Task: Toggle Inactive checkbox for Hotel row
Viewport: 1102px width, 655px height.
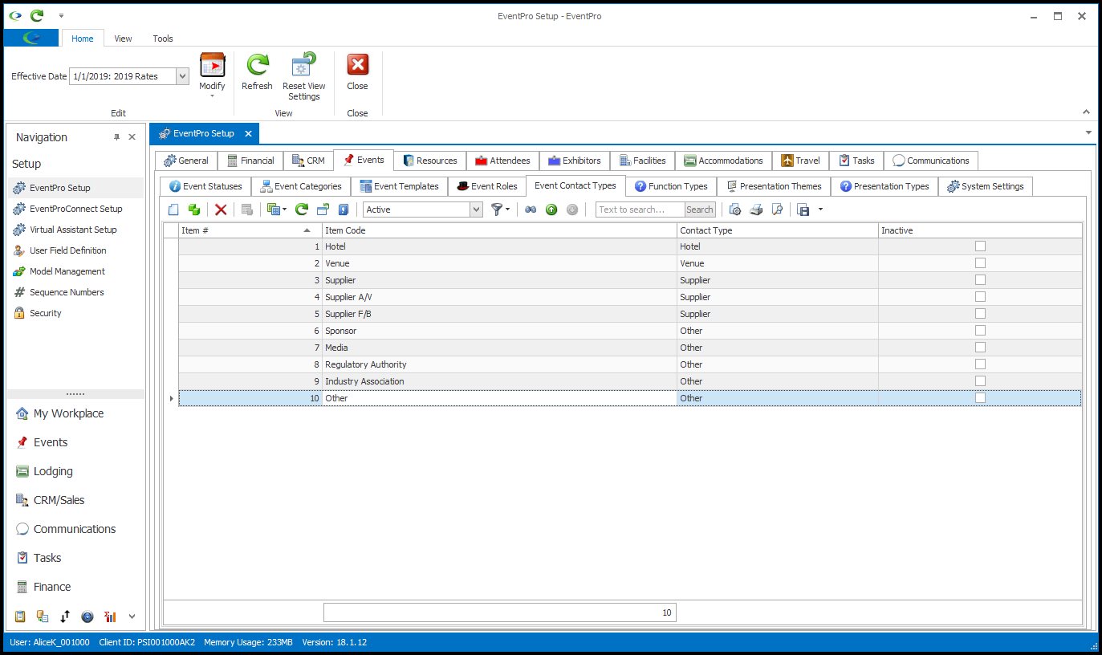Action: 980,246
